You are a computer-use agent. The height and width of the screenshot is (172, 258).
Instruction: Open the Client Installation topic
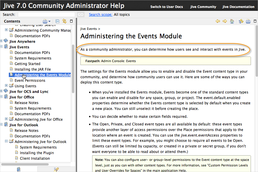point(35,159)
